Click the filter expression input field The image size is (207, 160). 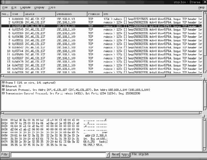click(x=58, y=155)
